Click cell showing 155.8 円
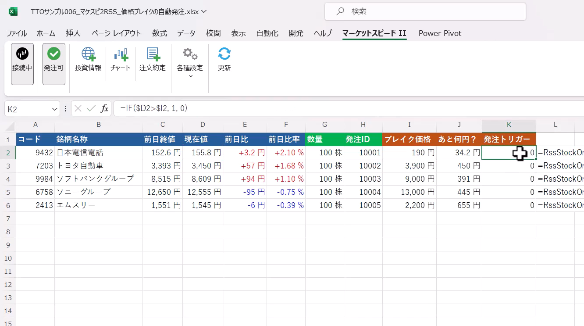Image resolution: width=584 pixels, height=326 pixels. click(x=203, y=153)
